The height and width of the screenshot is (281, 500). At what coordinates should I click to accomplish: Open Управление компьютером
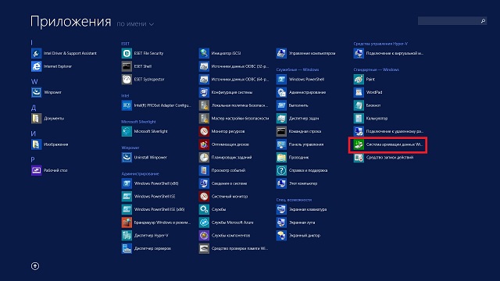click(306, 53)
